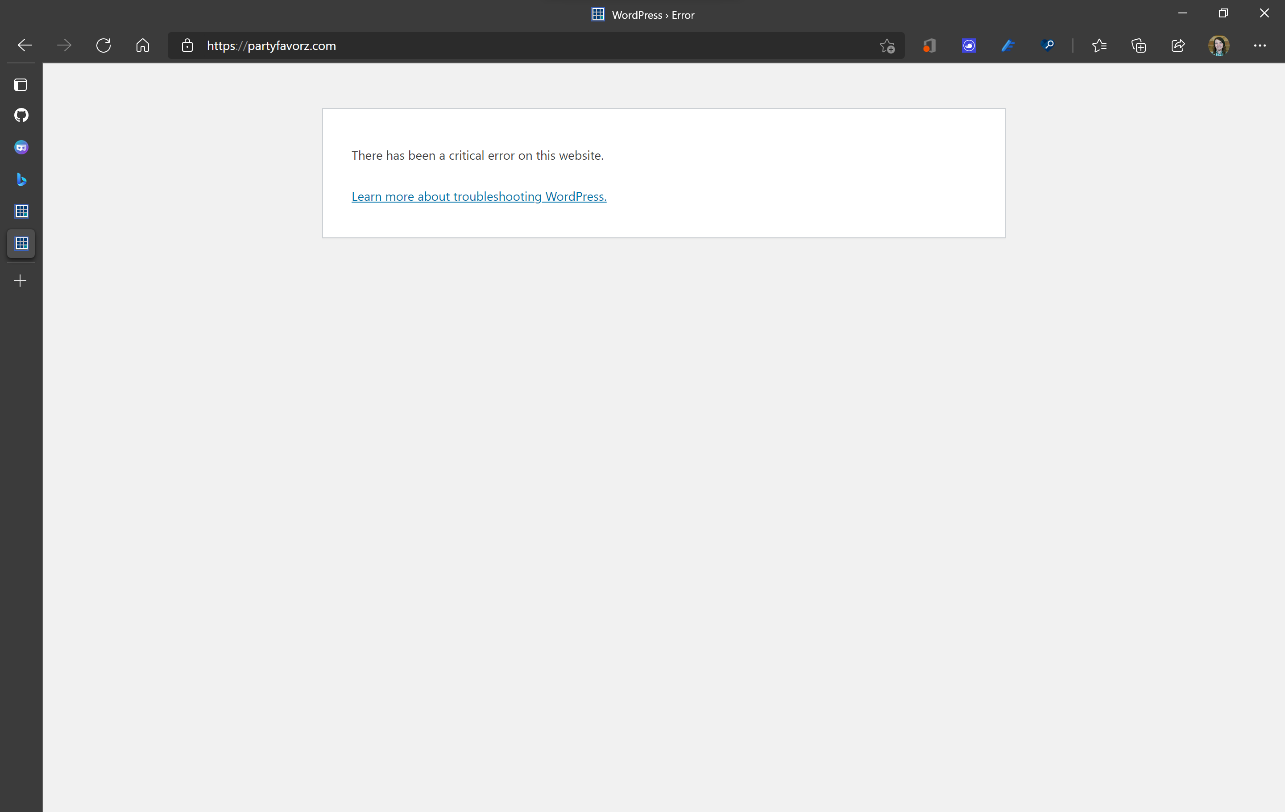Screen dimensions: 1285x812
Task: Open the Discord tab in the sidebar
Action: [x=20, y=147]
